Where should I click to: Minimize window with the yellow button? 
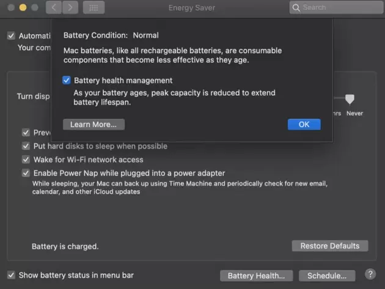click(x=23, y=8)
